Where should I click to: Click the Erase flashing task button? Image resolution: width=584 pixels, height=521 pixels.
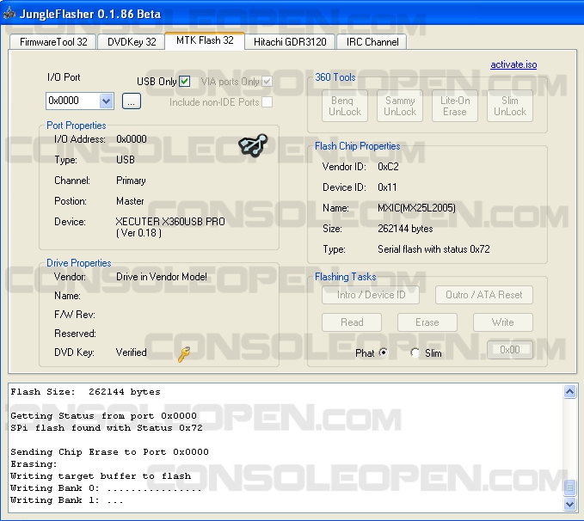(x=427, y=322)
